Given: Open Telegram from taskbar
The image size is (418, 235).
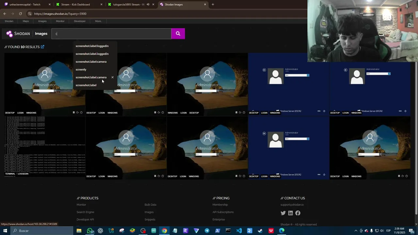Looking at the screenshot, I should tap(207, 231).
